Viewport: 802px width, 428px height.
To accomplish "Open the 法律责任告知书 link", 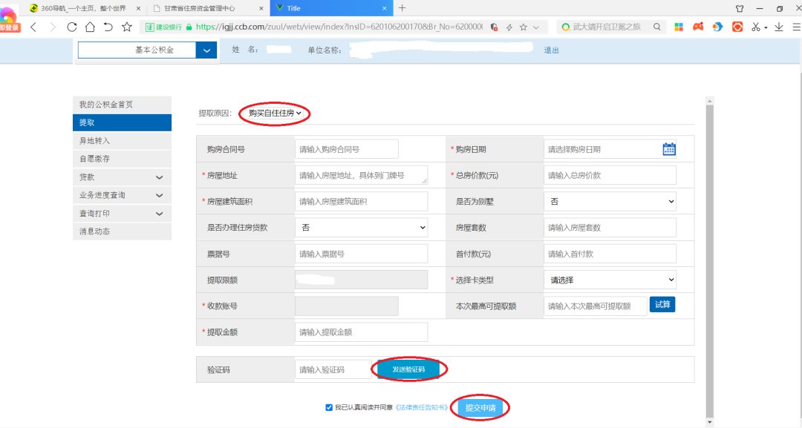I will [423, 408].
